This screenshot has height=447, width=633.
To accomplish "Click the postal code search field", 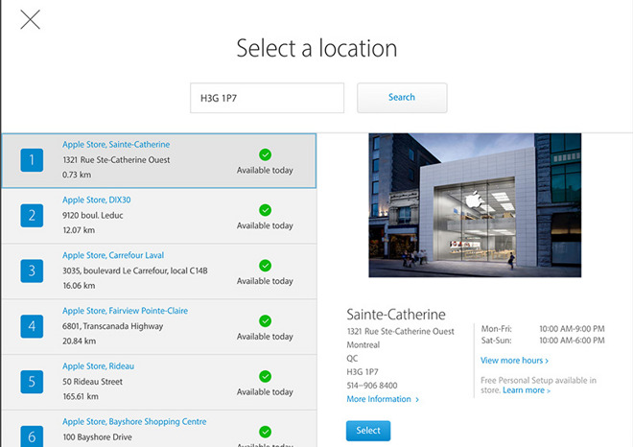I will click(x=267, y=98).
